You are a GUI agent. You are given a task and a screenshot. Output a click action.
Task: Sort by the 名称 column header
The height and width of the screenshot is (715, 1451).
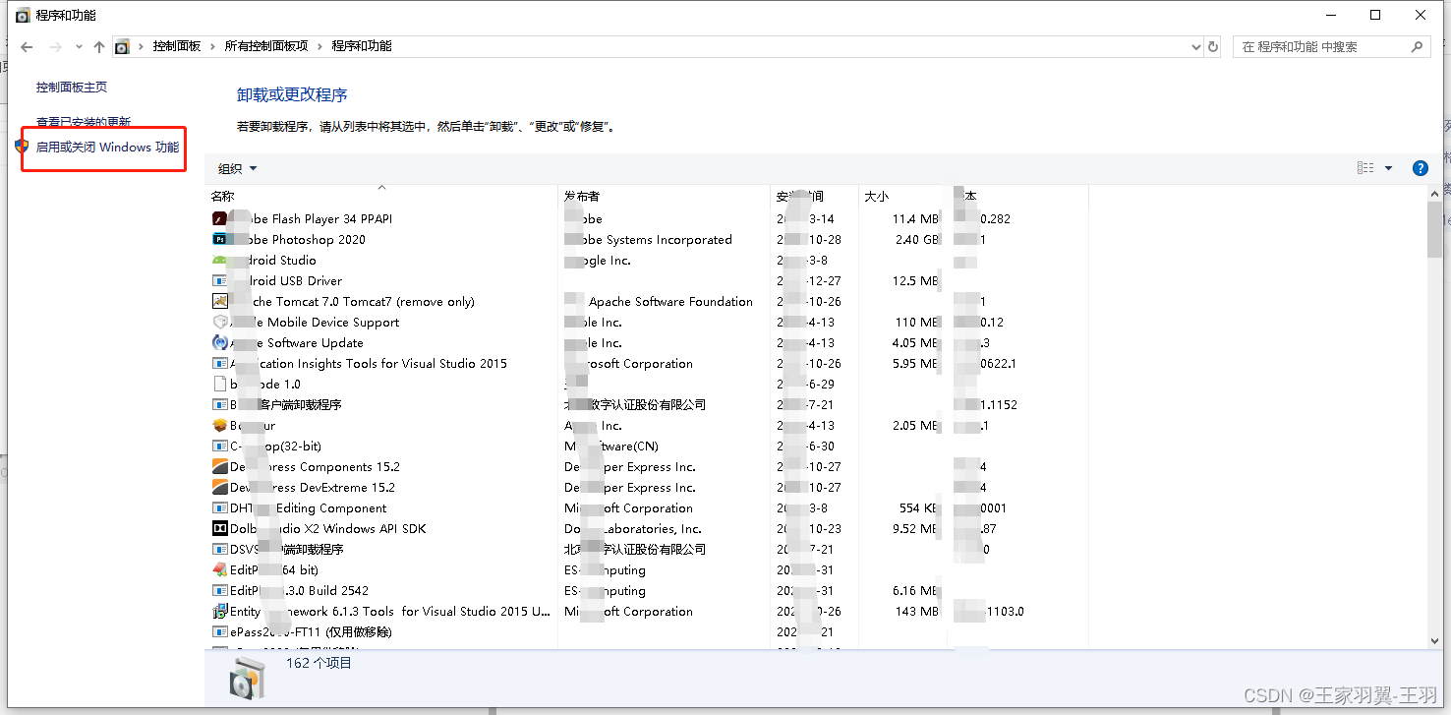(x=380, y=196)
